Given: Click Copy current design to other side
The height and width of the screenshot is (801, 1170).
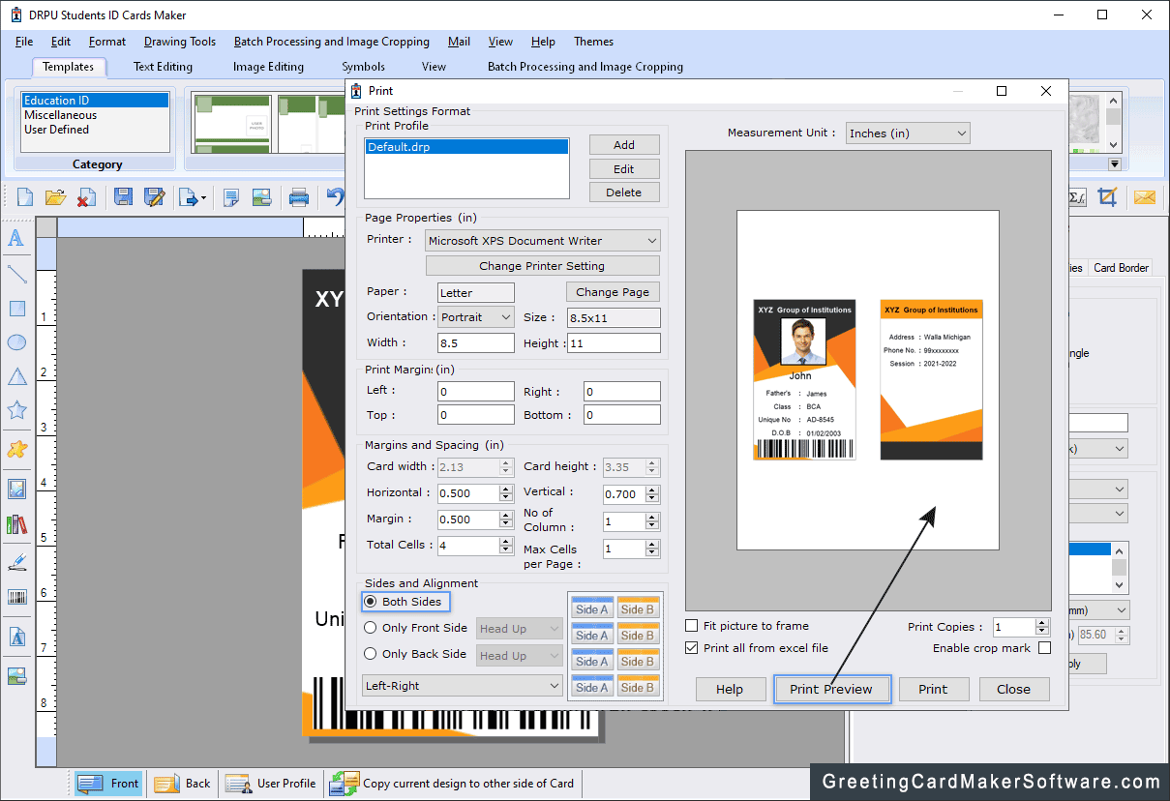Looking at the screenshot, I should click(x=453, y=784).
